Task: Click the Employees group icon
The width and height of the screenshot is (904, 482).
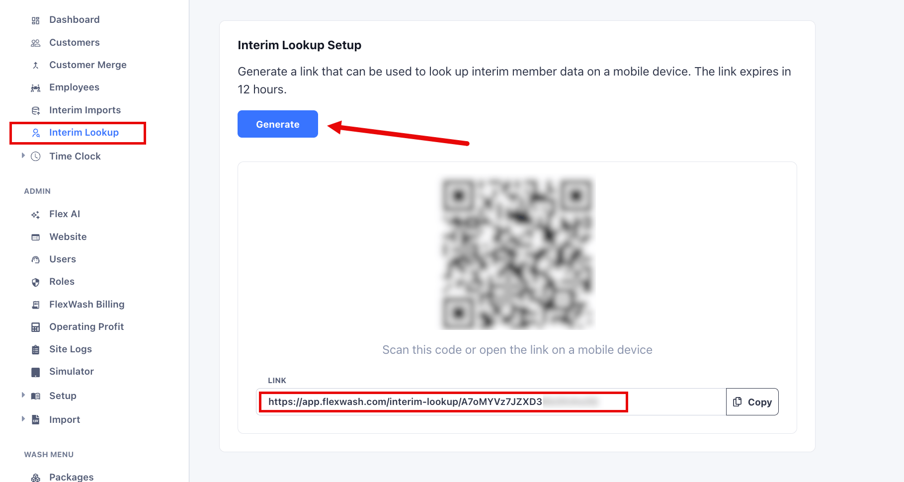Action: coord(35,88)
